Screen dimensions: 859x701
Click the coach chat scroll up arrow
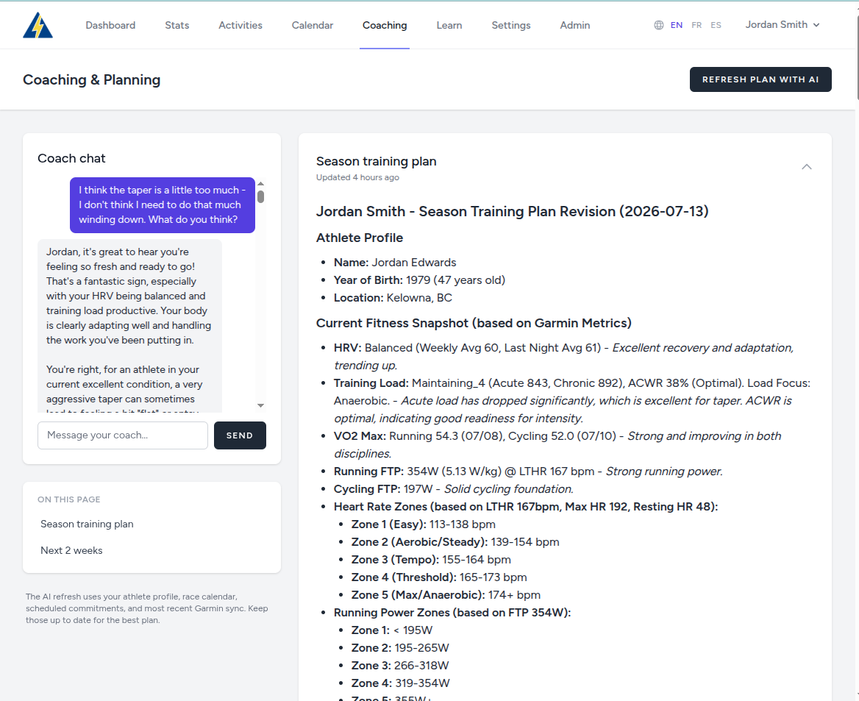pyautogui.click(x=261, y=184)
